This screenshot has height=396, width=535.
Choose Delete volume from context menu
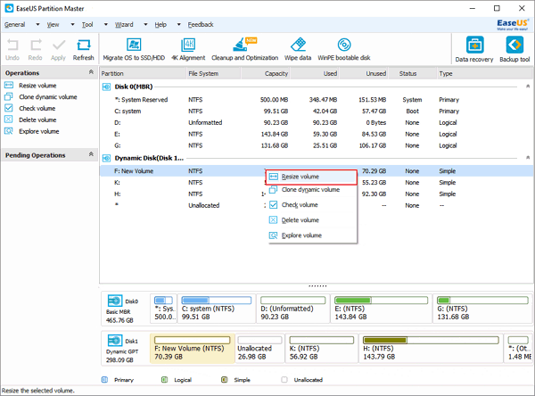tap(313, 220)
